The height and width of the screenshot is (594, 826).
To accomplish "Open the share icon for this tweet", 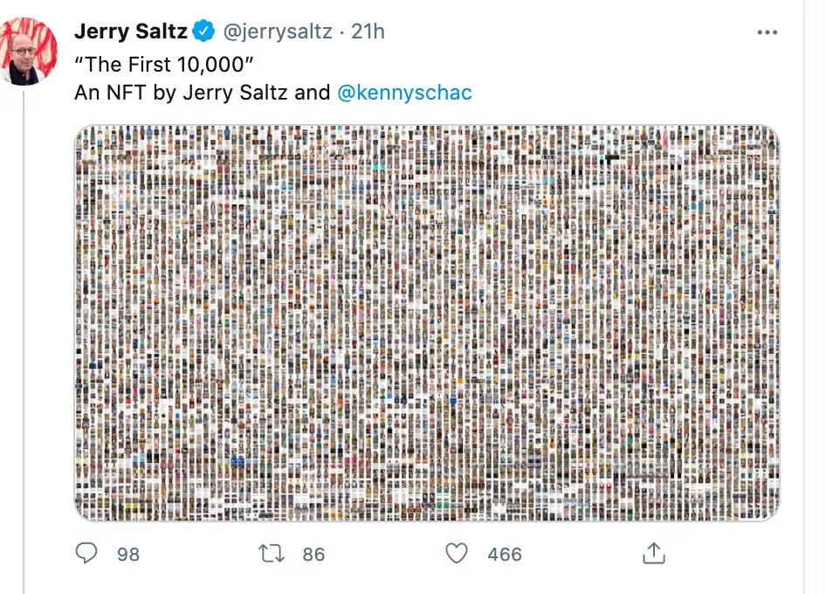I will [x=654, y=553].
